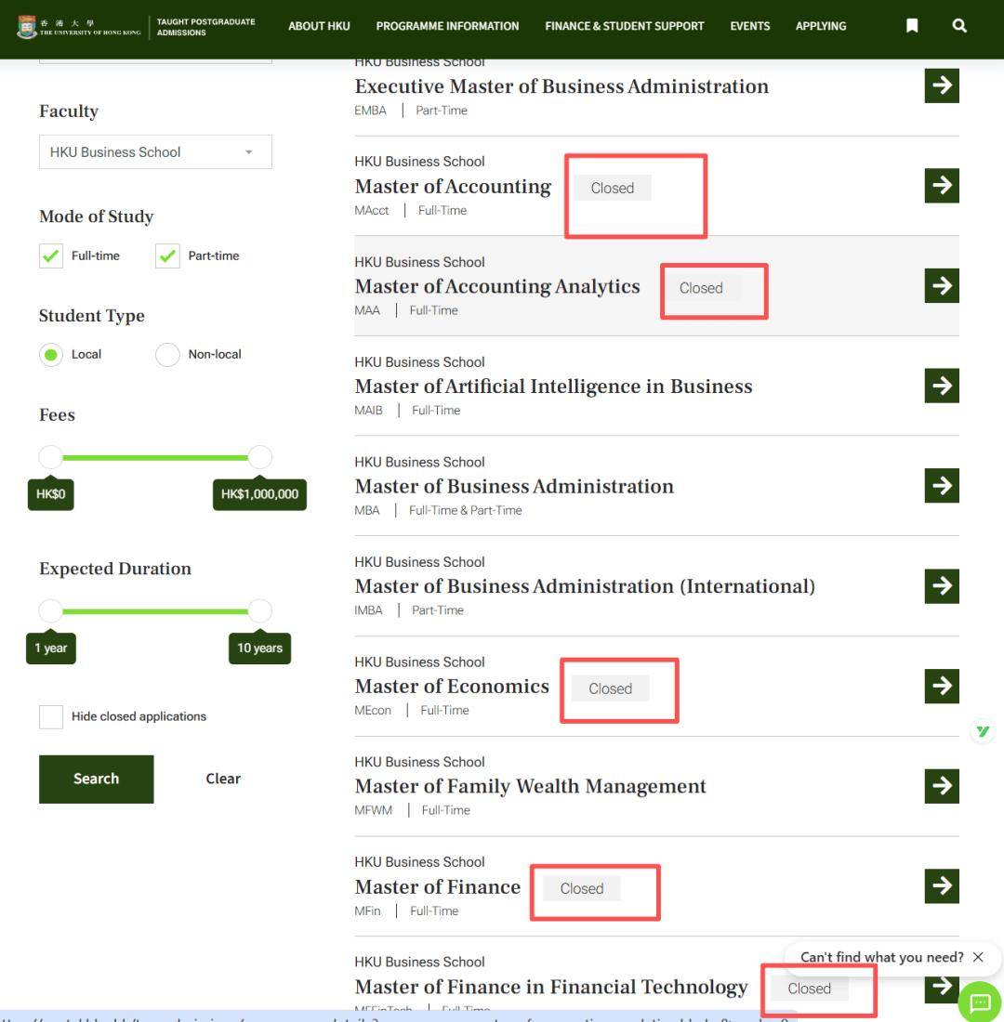The height and width of the screenshot is (1022, 1004).
Task: Open the Applying menu
Action: (x=821, y=26)
